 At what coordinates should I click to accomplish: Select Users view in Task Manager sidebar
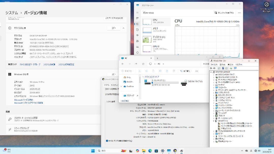137,40
